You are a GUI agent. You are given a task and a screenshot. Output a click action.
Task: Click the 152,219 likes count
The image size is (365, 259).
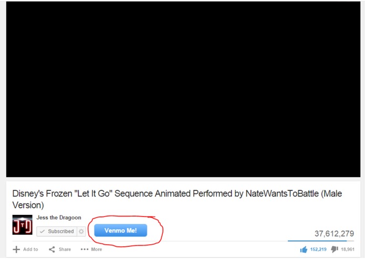pyautogui.click(x=318, y=250)
